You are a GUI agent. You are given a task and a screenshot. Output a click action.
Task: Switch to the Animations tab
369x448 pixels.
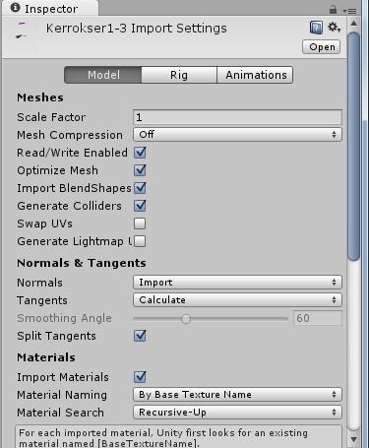click(255, 75)
